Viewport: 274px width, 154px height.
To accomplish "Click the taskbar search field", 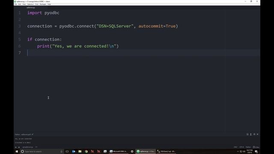I will [42, 151].
